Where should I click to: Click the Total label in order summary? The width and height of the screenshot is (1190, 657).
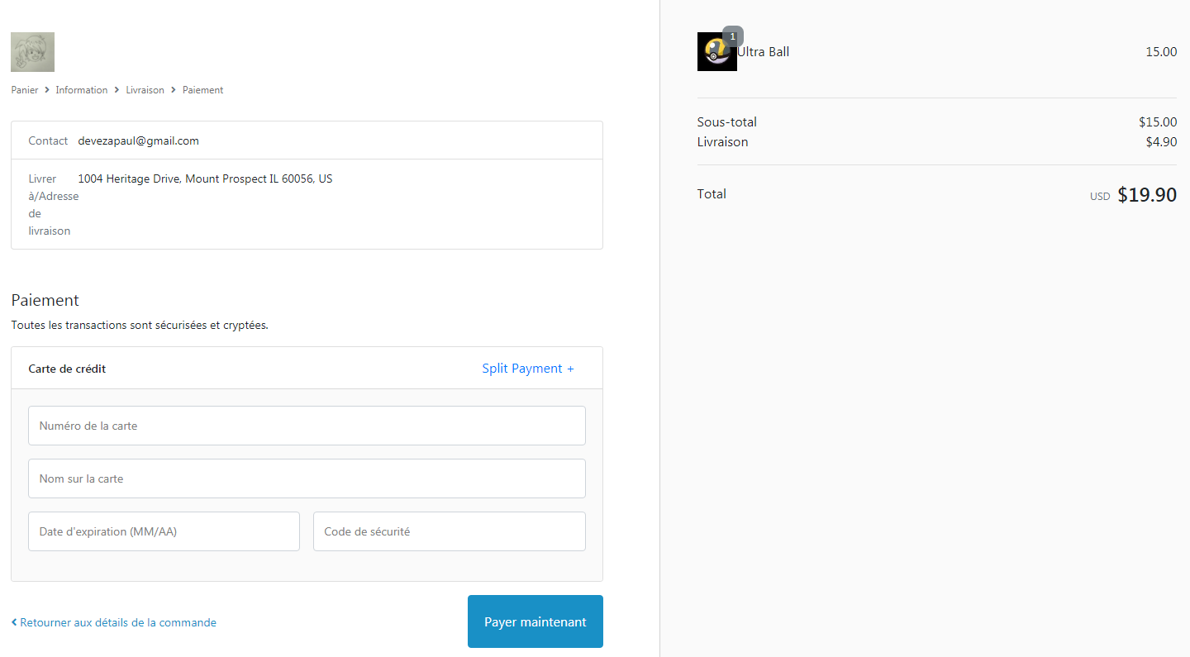point(712,194)
